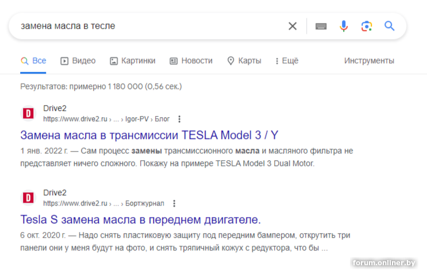
Task: Open three-dot menu for second Drive2 result
Action: click(174, 203)
